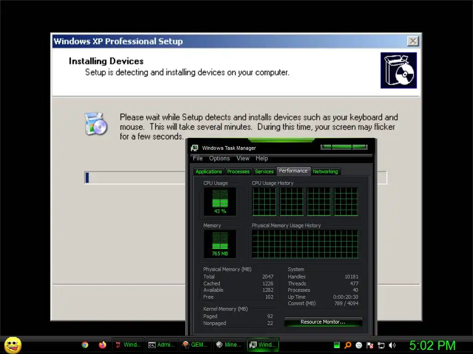Open the File menu in Task Manager
473x354 pixels.
click(198, 159)
